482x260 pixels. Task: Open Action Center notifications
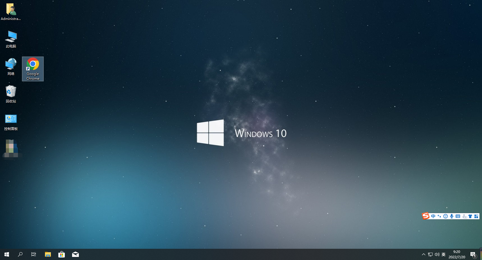coord(473,254)
